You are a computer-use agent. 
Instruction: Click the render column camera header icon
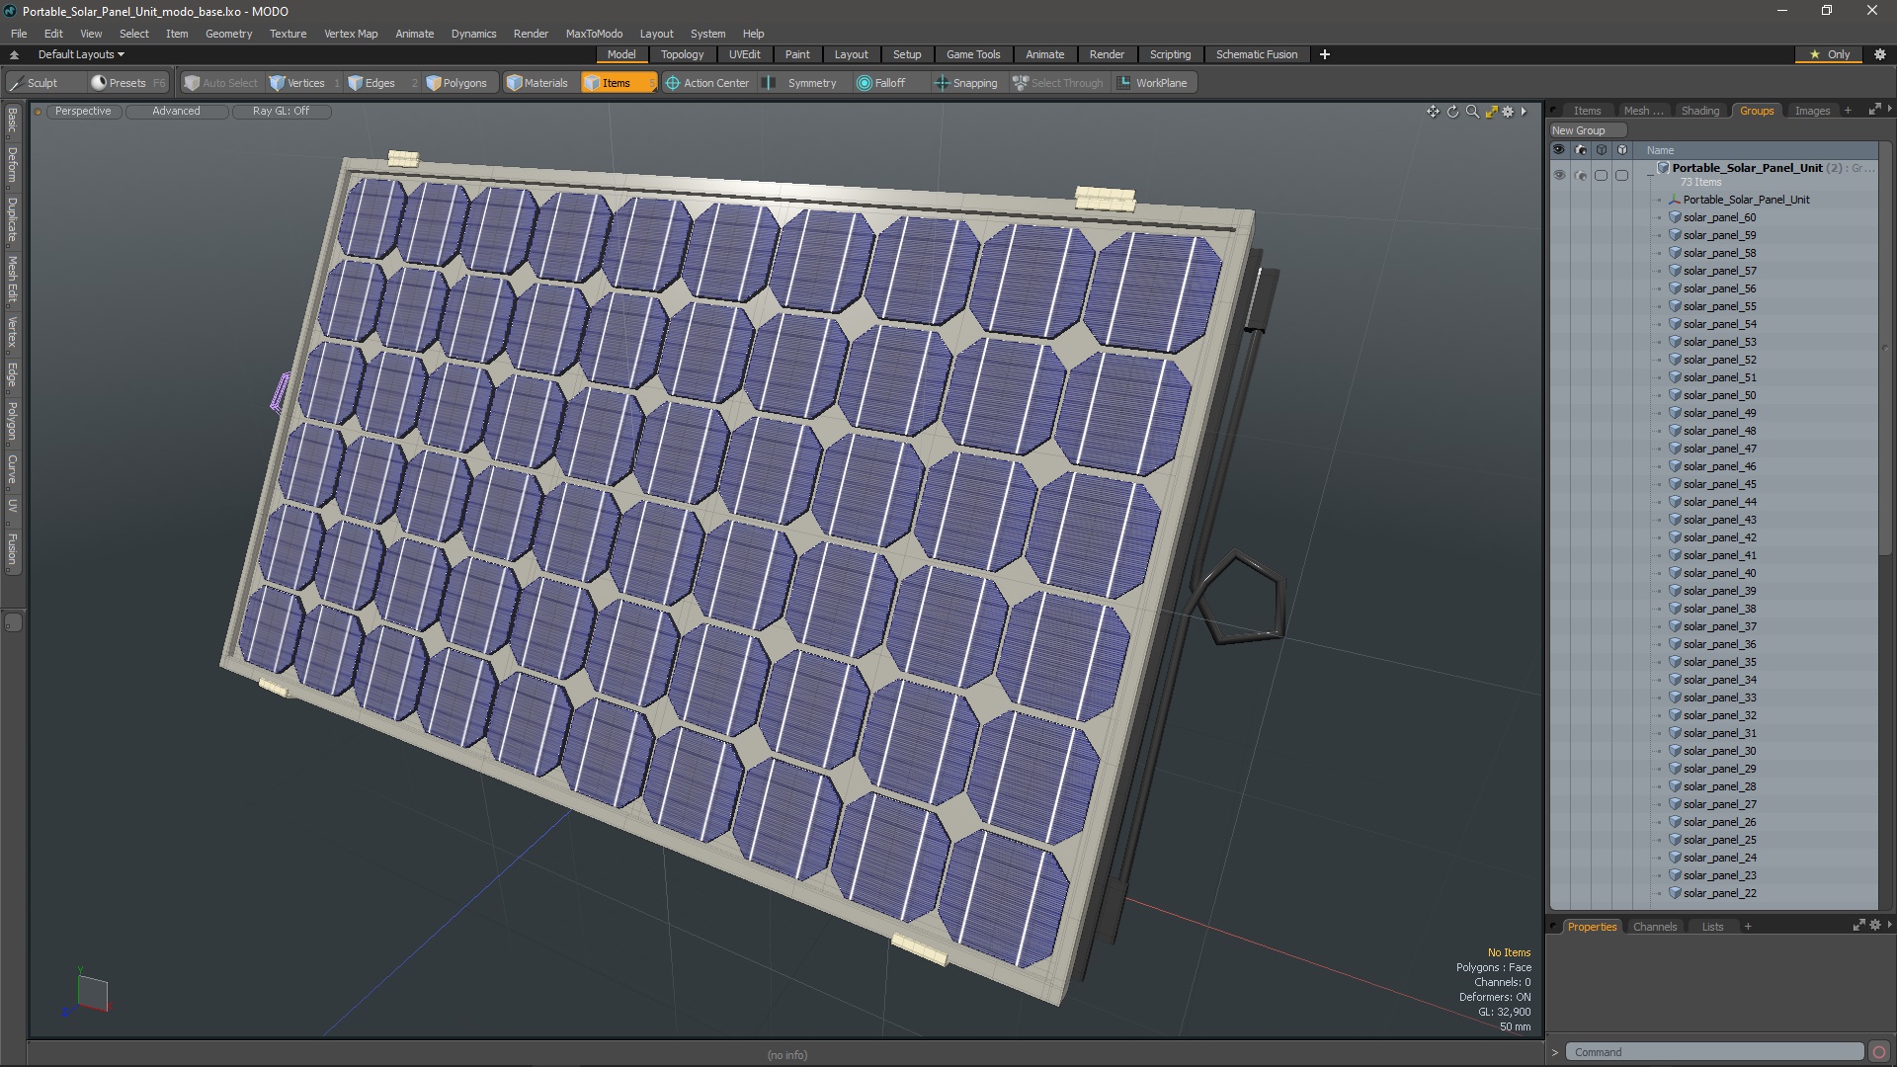[1580, 150]
